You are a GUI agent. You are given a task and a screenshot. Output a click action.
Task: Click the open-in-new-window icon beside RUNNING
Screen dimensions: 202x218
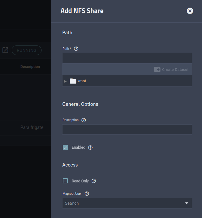[x=5, y=50]
